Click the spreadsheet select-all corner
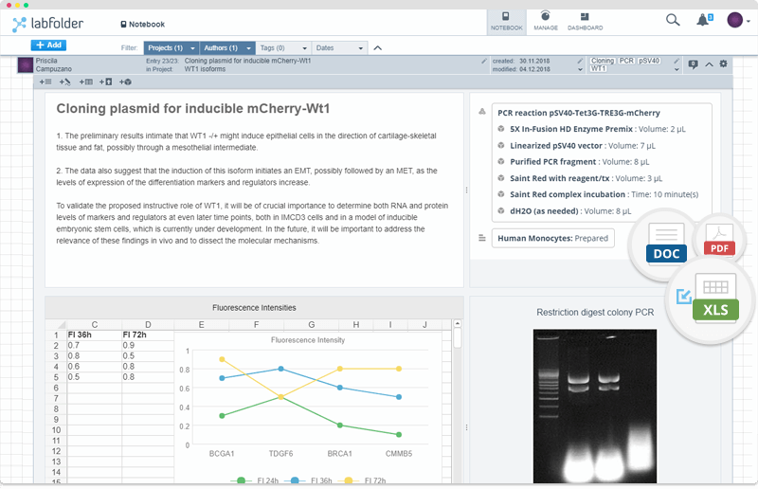This screenshot has height=489, width=758. pos(56,324)
